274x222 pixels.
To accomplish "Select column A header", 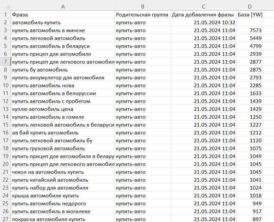I will [x=63, y=7].
